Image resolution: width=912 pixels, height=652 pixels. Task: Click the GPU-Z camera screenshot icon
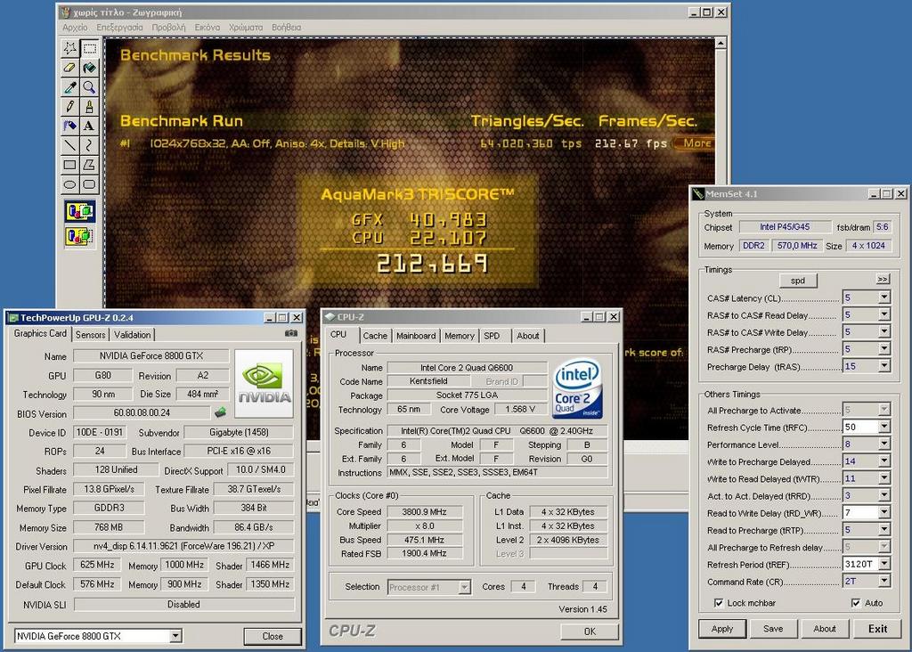291,333
